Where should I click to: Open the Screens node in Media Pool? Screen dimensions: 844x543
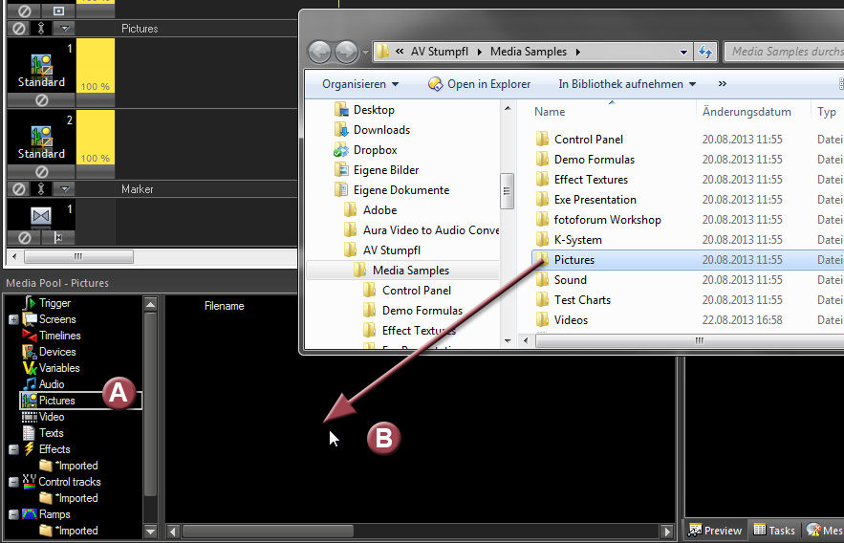click(x=57, y=319)
